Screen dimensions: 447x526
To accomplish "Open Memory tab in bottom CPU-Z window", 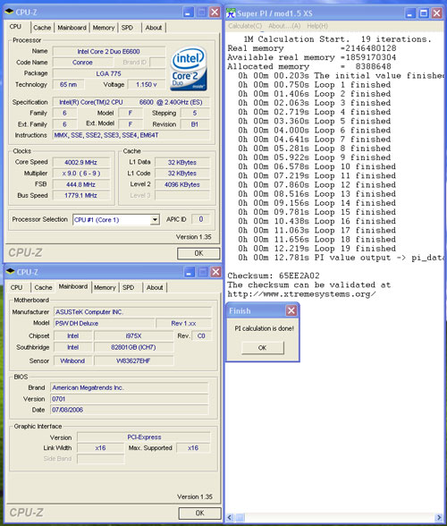I will coord(105,287).
